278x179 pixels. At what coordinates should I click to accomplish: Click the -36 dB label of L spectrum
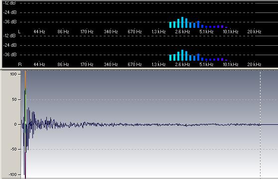click(10, 22)
